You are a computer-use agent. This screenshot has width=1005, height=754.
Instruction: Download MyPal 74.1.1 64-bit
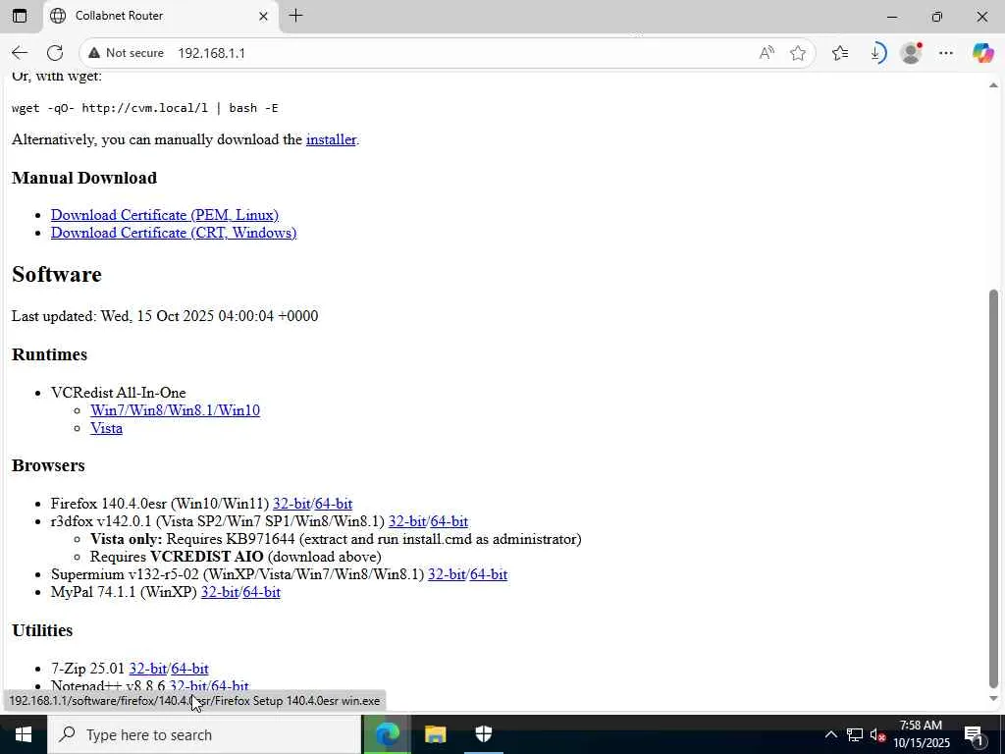(x=261, y=592)
